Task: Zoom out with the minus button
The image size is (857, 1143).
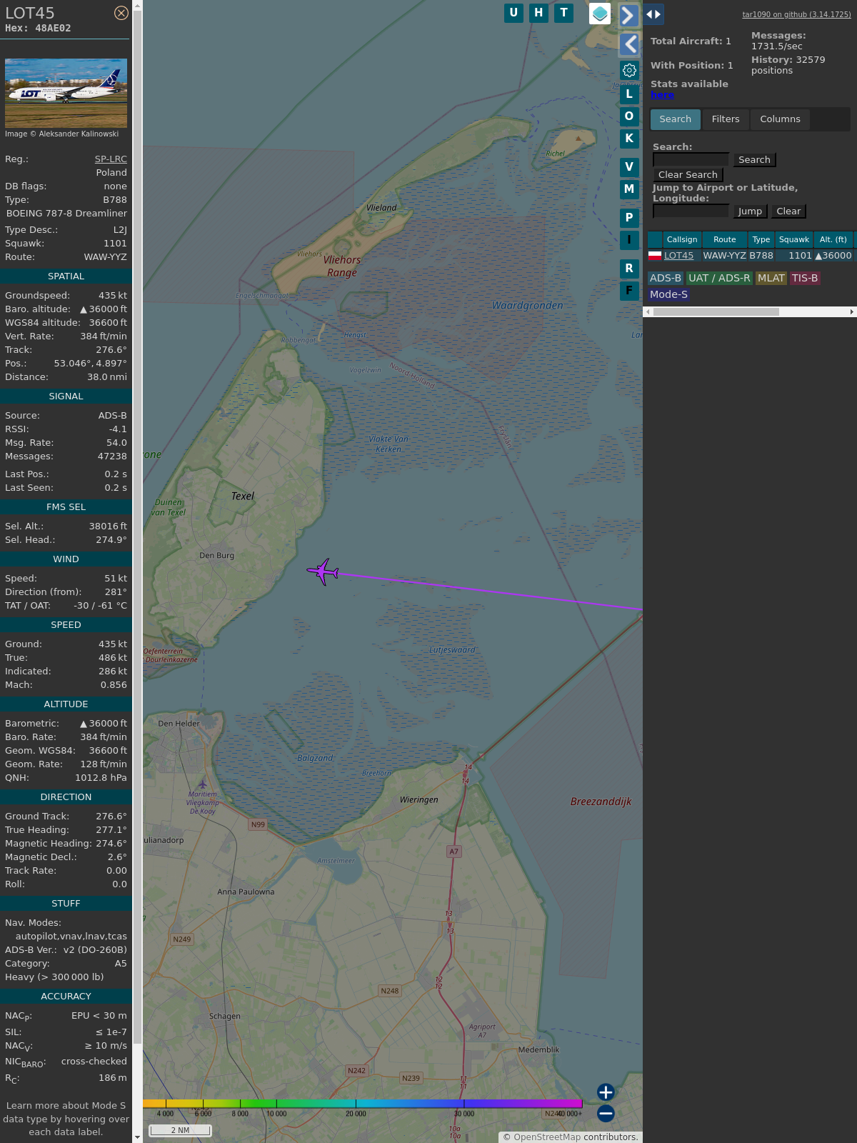Action: point(606,1113)
